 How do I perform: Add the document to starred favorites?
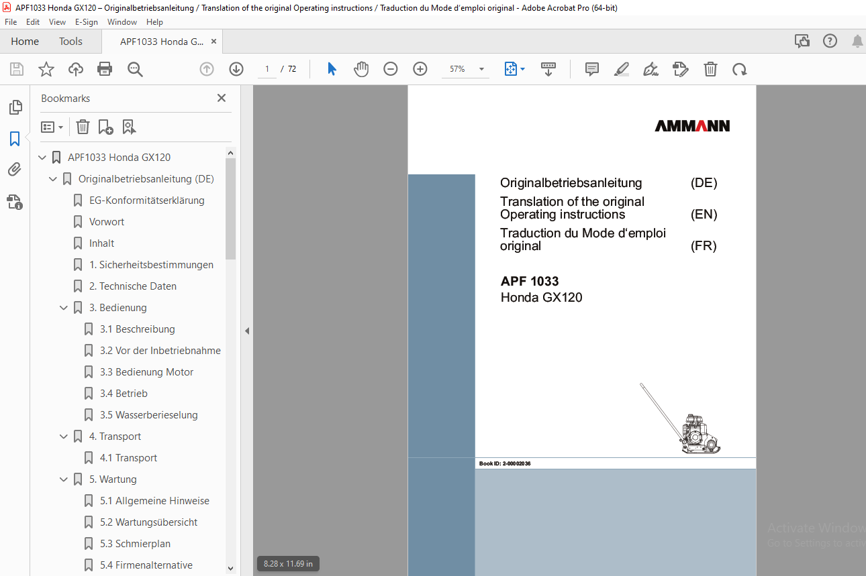click(46, 69)
